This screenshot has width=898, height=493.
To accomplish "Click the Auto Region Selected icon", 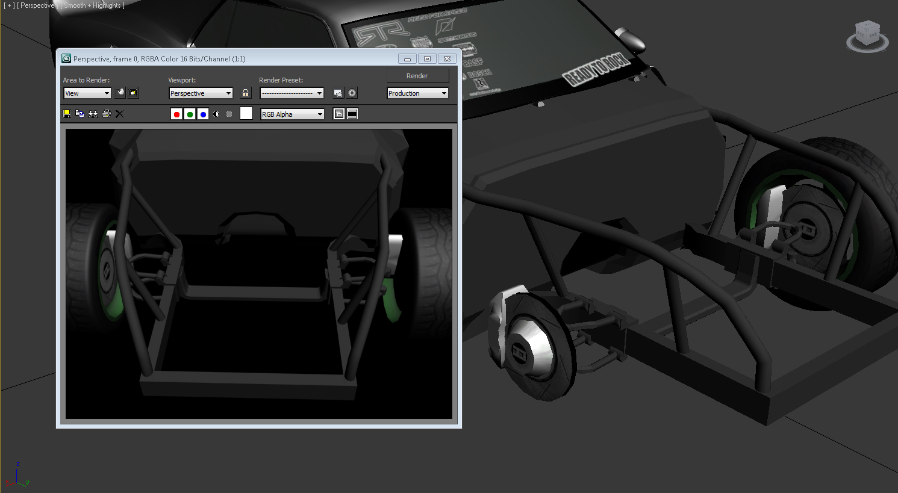I will point(133,93).
